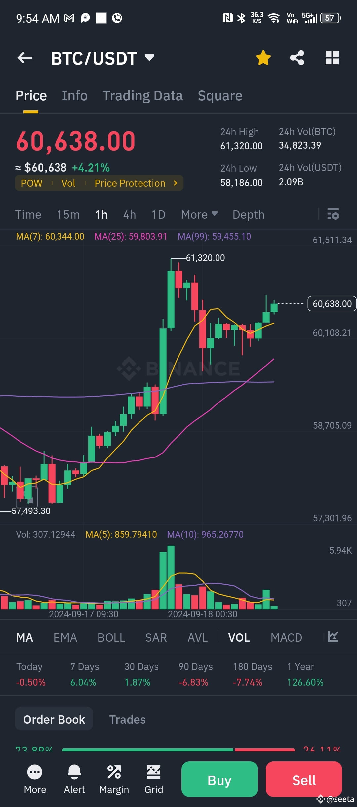The height and width of the screenshot is (807, 357).
Task: Switch to the Trades tab
Action: click(127, 719)
